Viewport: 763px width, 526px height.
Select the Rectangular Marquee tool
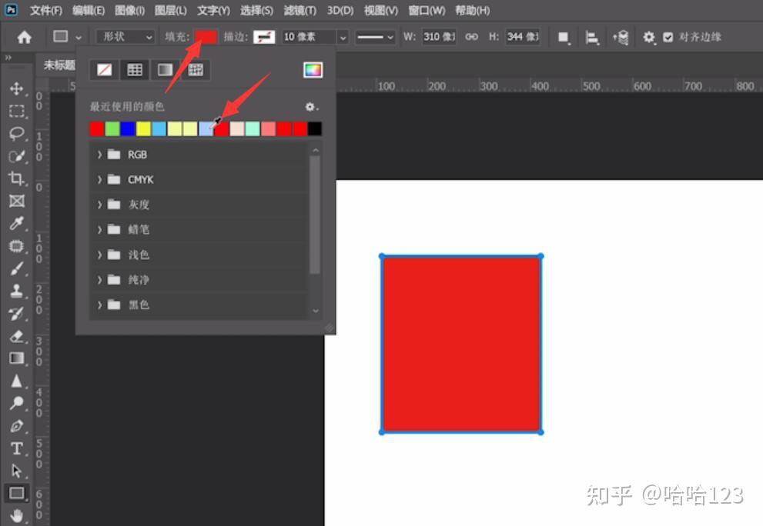point(18,112)
